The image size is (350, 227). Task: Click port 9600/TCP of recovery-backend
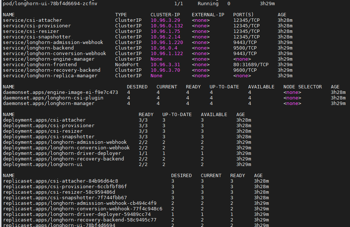click(245, 70)
